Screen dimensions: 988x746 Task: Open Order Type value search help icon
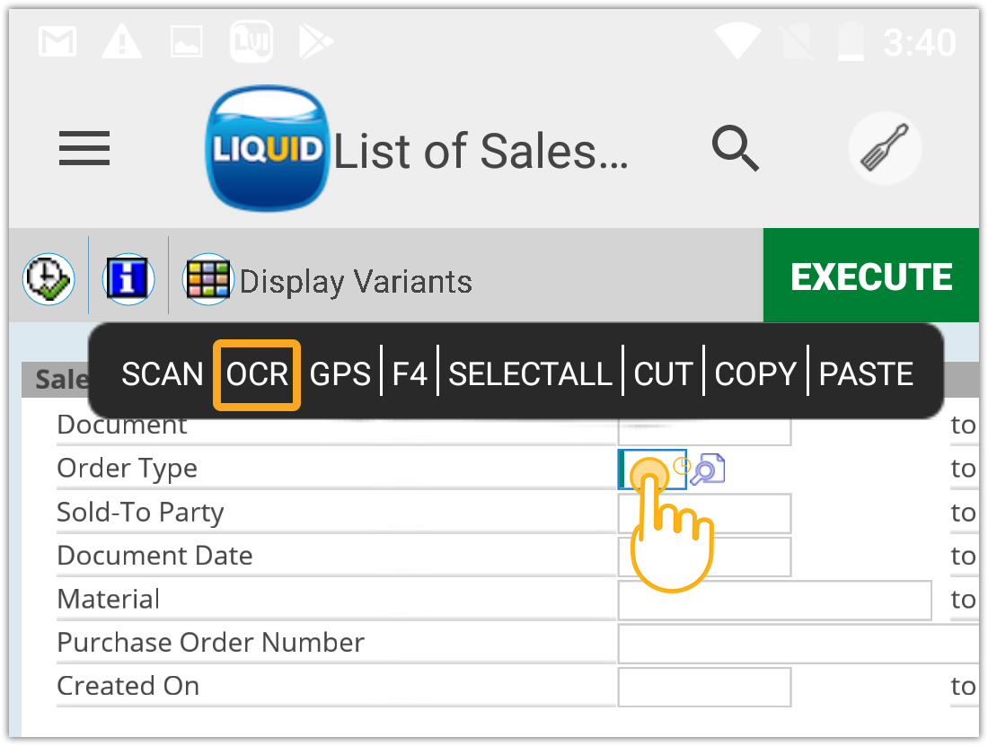(708, 470)
